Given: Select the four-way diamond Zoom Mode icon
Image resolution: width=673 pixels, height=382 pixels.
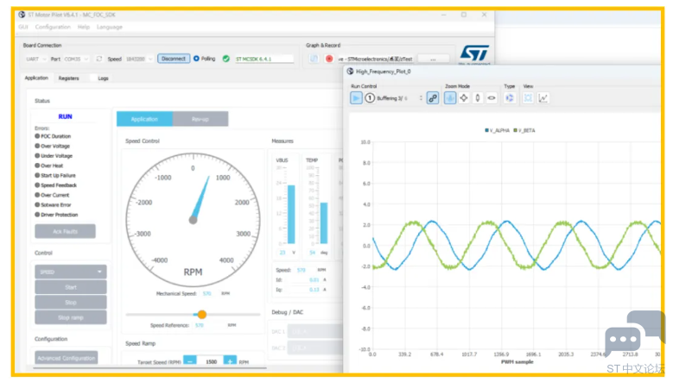Looking at the screenshot, I should (464, 98).
